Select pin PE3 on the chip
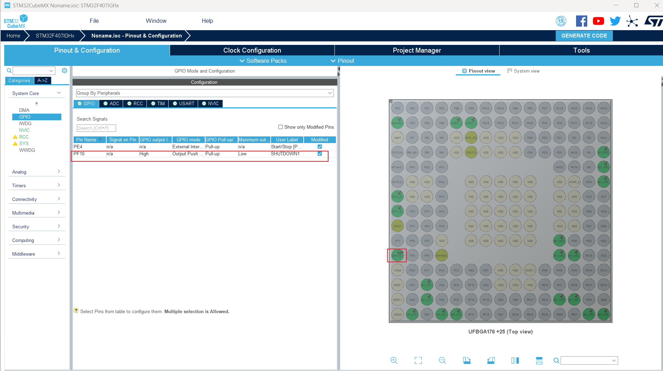 click(398, 108)
